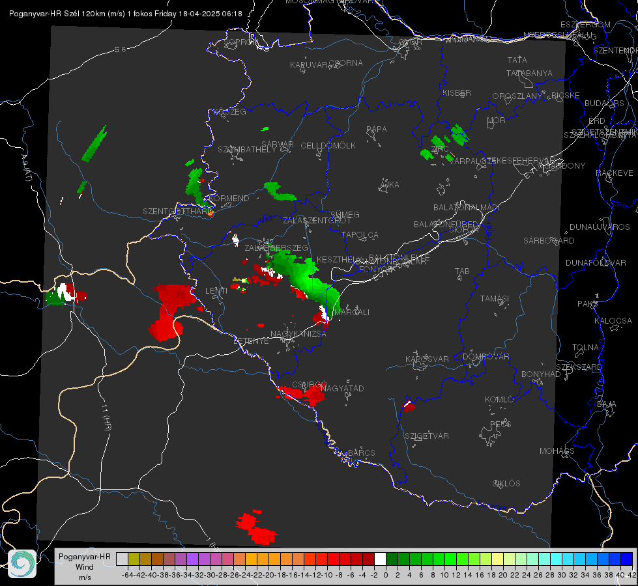The image size is (638, 586).
Task: Click the radar title text with date 18-04-2025
Action: (x=125, y=14)
